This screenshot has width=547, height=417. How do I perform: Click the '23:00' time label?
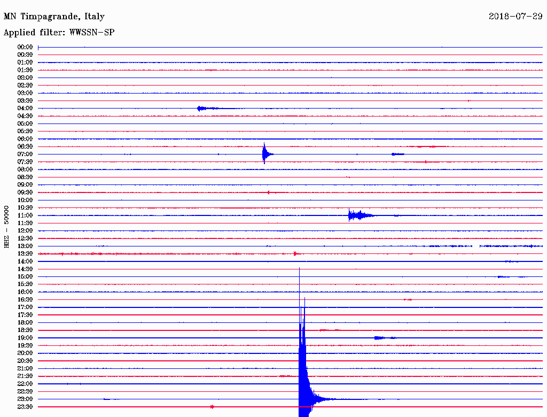25,399
